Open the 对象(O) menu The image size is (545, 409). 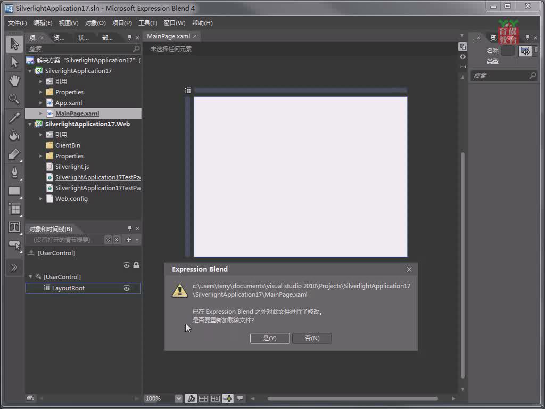(x=95, y=23)
